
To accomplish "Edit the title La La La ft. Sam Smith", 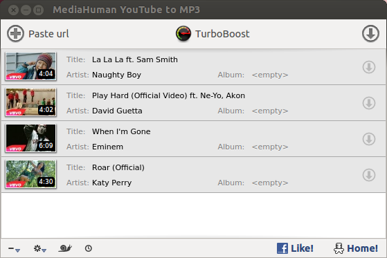I will pos(135,59).
